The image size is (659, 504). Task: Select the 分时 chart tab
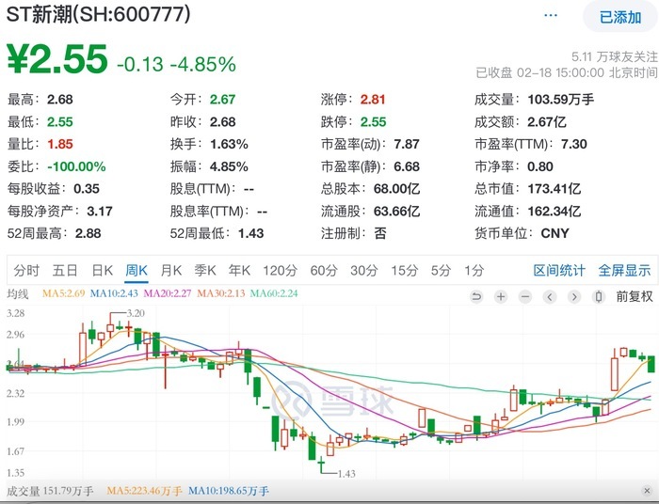click(26, 271)
